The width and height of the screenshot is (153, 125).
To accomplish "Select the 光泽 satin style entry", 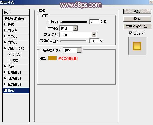I will click(x=16, y=66).
